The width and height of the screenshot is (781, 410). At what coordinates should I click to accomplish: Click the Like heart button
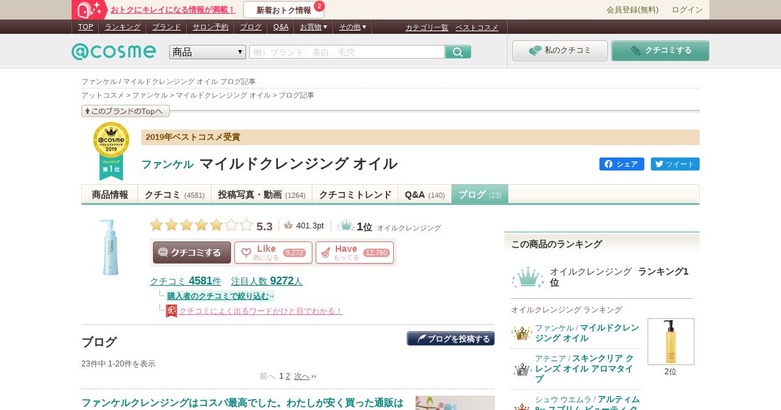[273, 253]
